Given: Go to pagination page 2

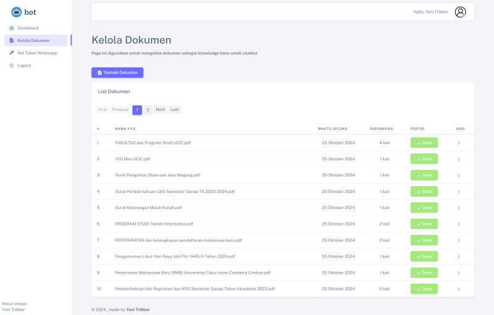Looking at the screenshot, I should click(x=148, y=110).
